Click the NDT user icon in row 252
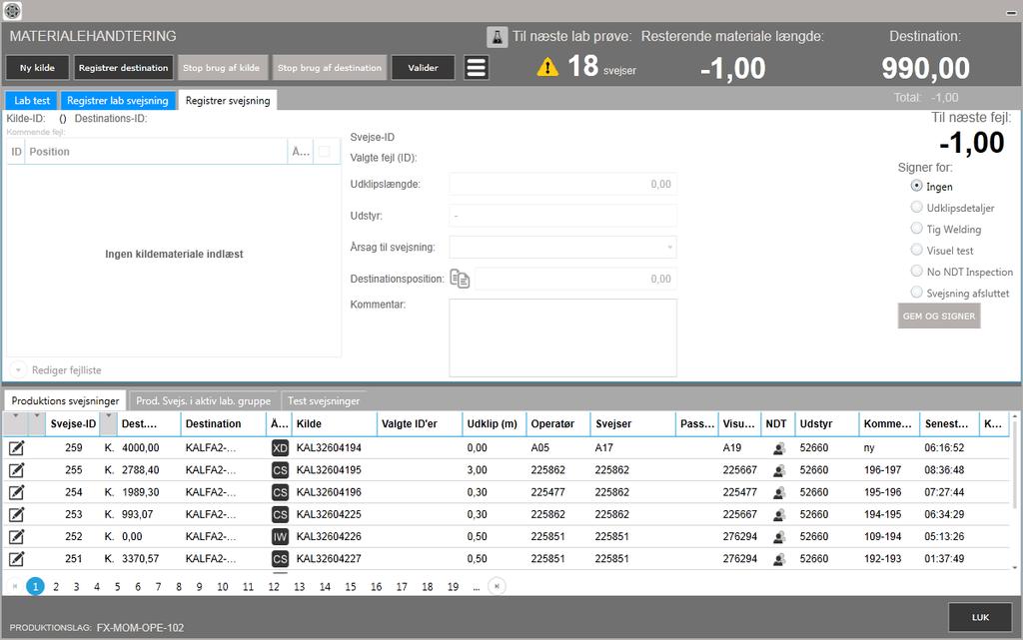The image size is (1023, 640). tap(778, 537)
